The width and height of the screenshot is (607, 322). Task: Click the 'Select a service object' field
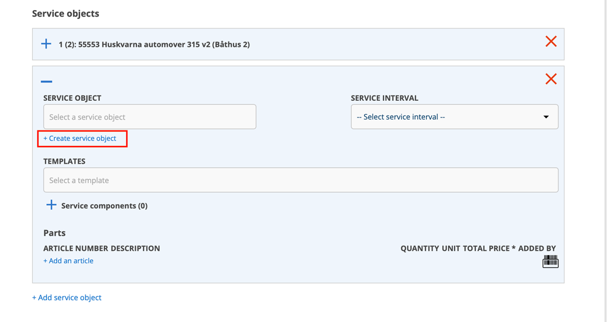point(149,117)
